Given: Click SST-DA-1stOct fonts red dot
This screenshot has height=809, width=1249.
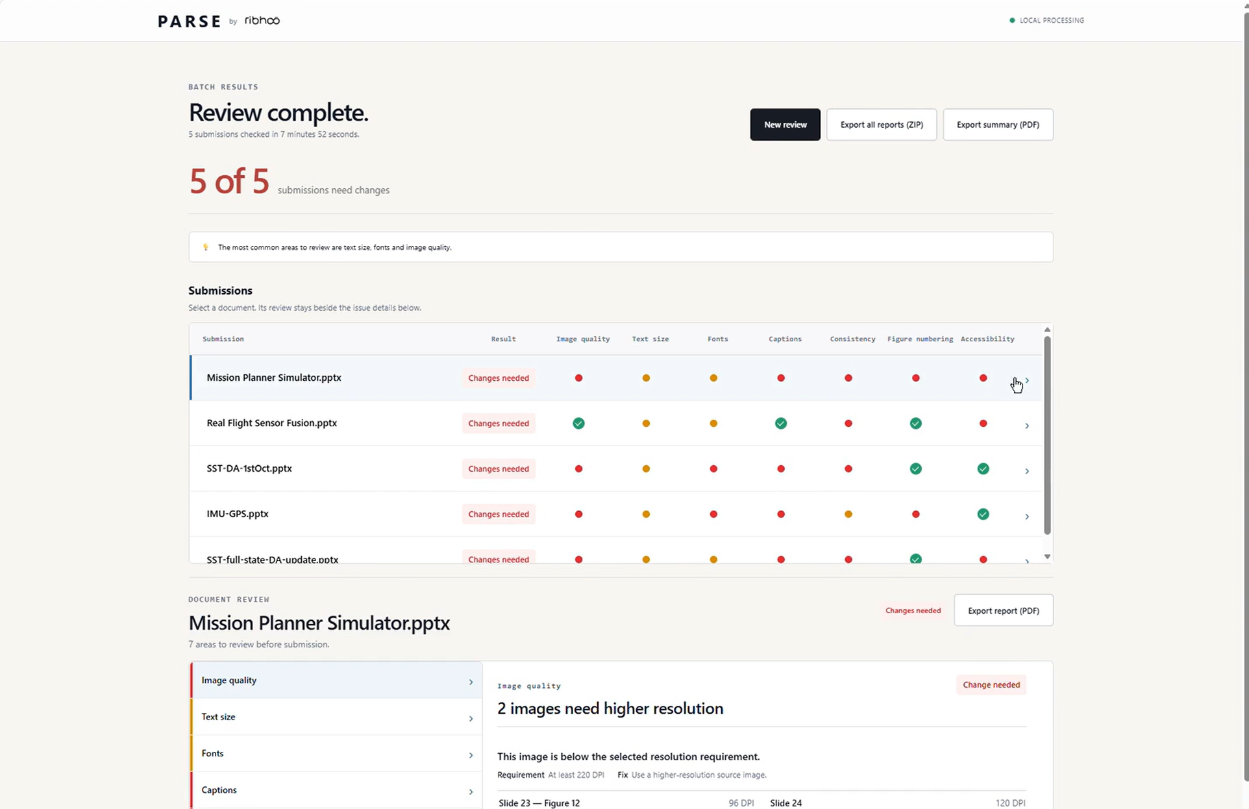Looking at the screenshot, I should point(713,469).
